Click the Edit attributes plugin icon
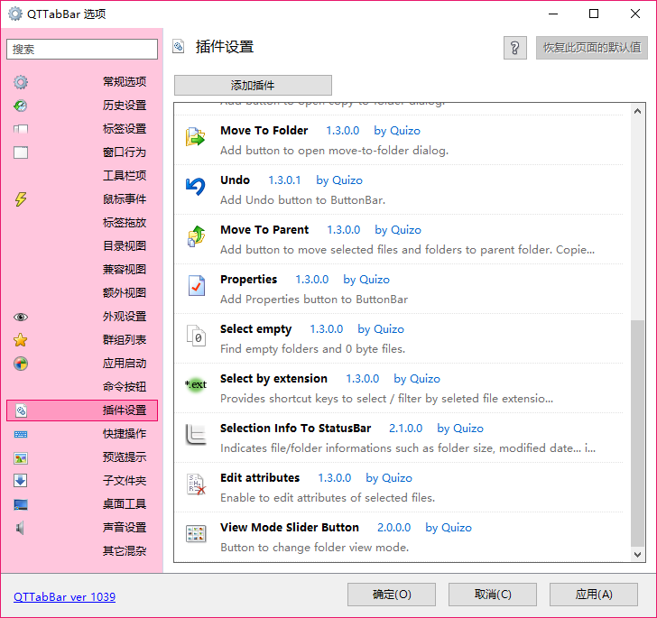The image size is (657, 618). (x=196, y=484)
